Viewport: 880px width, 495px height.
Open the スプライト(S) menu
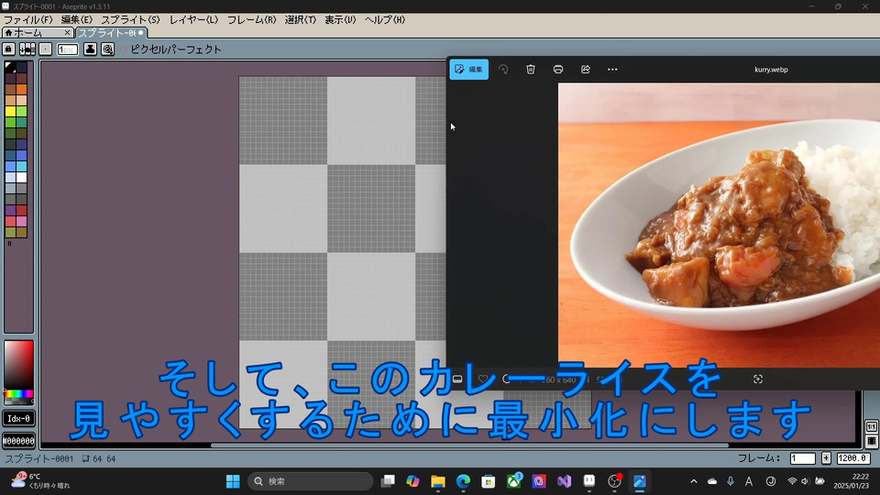(x=129, y=19)
